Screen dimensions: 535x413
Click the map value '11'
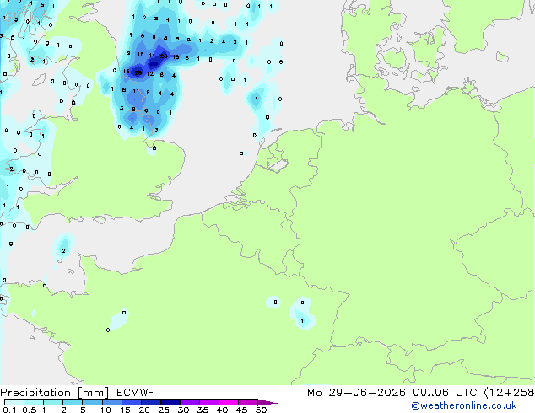(x=136, y=91)
